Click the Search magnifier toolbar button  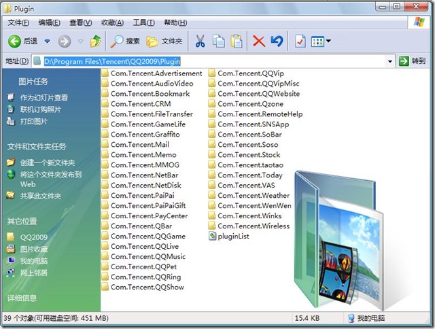click(x=125, y=41)
